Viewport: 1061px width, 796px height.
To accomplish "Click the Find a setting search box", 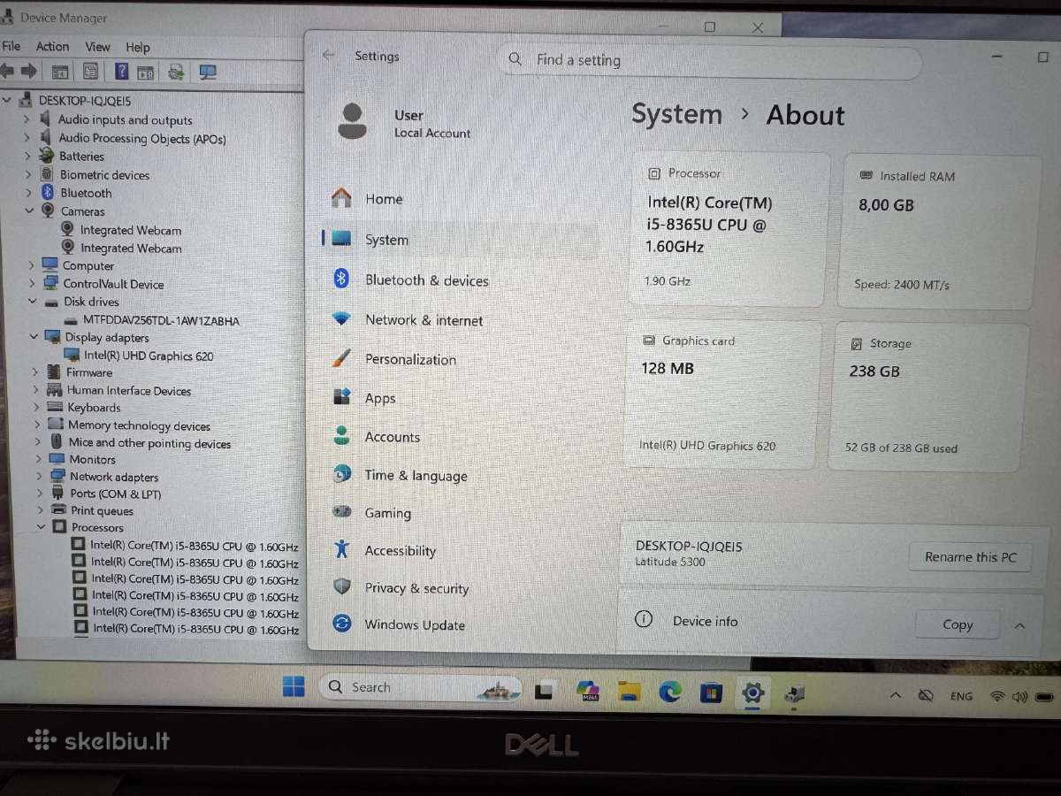I will tap(708, 60).
